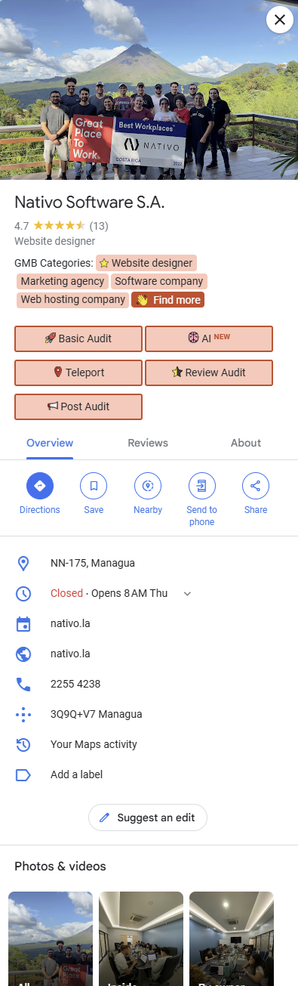Image resolution: width=298 pixels, height=986 pixels.
Task: Click the Directions icon button
Action: pyautogui.click(x=40, y=485)
